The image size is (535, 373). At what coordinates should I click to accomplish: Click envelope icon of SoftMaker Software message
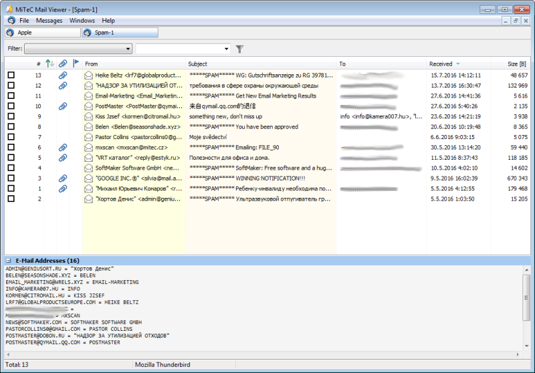pyautogui.click(x=88, y=168)
